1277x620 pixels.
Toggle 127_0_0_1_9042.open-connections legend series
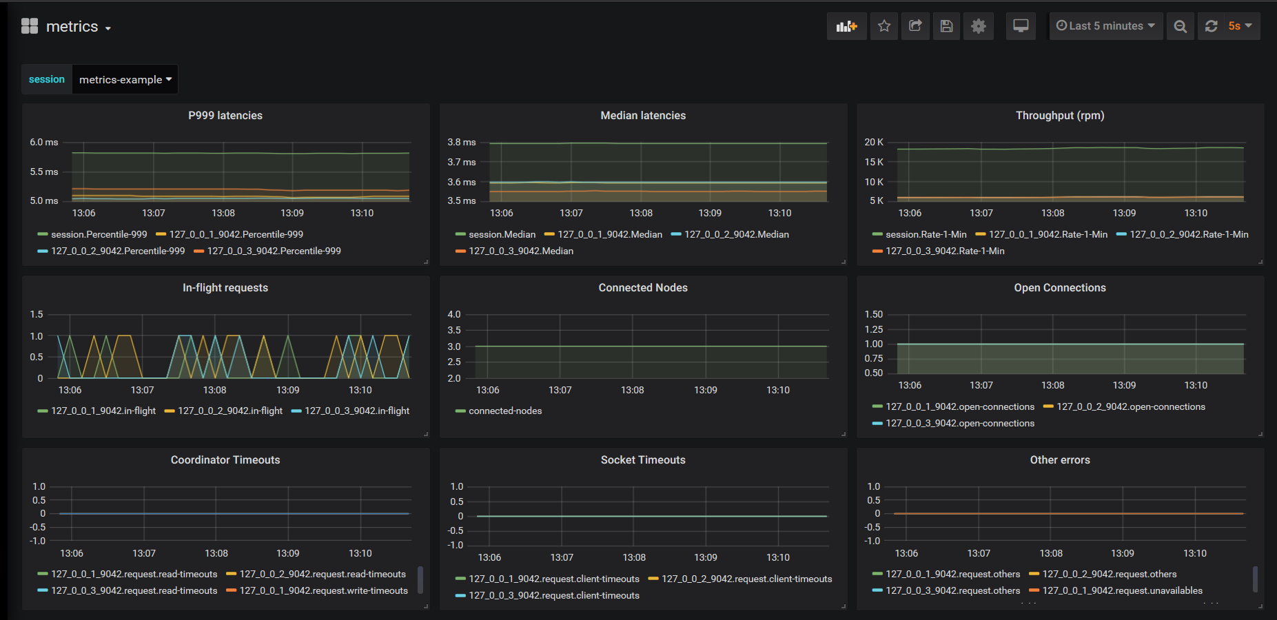[959, 406]
